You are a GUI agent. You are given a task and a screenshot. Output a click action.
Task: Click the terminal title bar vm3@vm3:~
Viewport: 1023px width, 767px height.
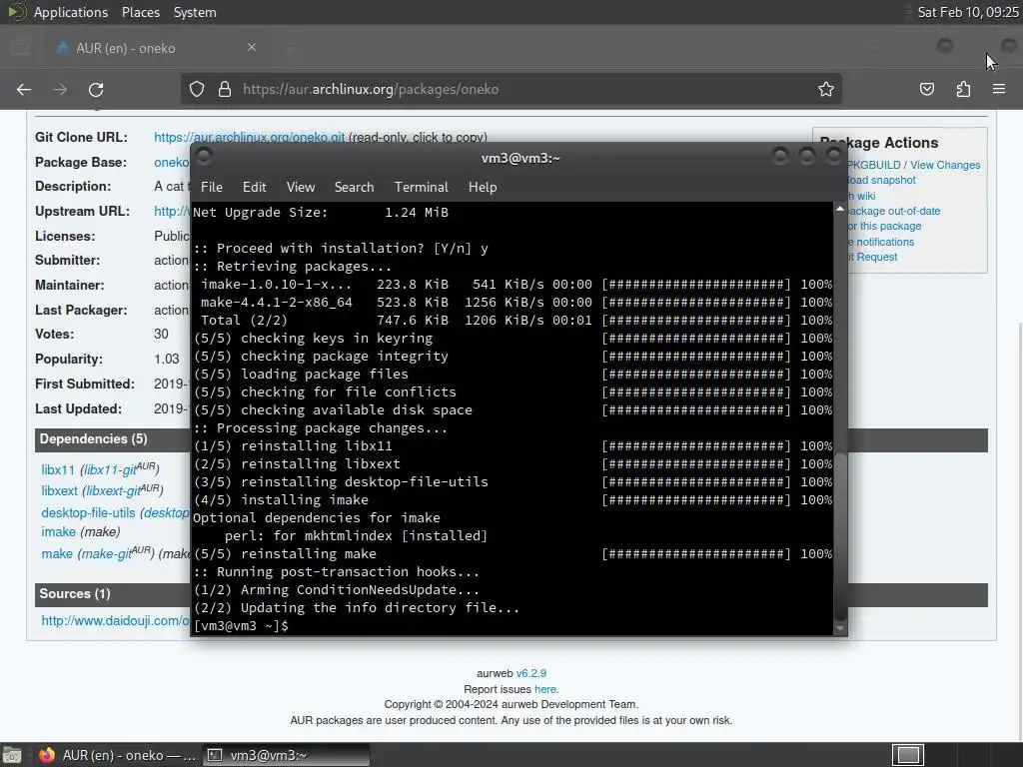point(520,158)
